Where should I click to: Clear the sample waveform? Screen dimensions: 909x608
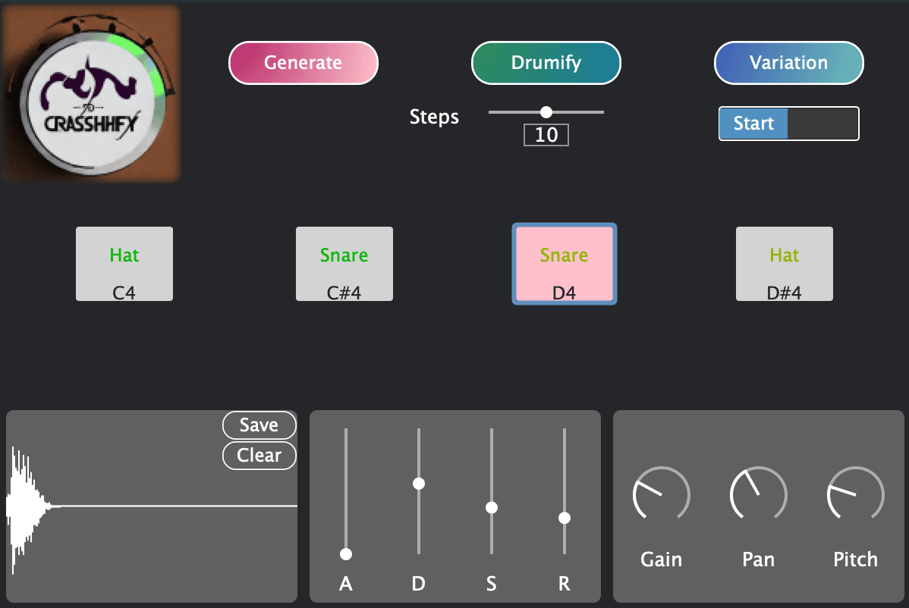click(259, 455)
